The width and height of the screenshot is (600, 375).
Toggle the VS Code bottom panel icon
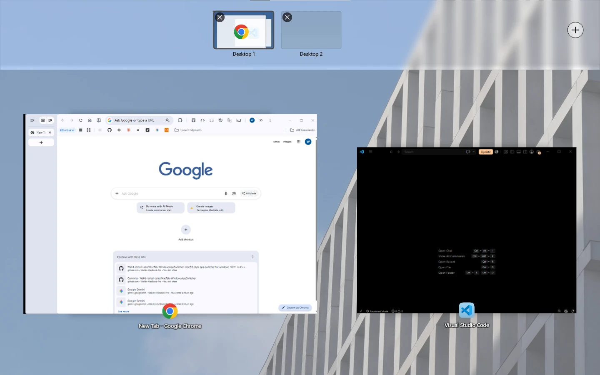click(519, 152)
